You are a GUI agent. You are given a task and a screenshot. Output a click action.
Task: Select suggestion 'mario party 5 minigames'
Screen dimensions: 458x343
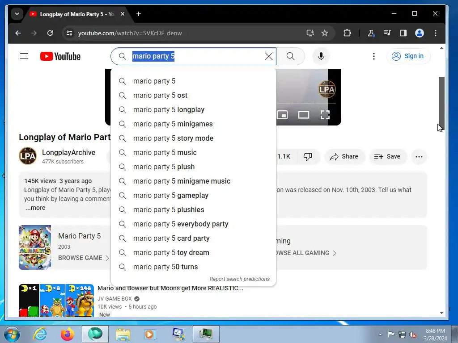193,124
